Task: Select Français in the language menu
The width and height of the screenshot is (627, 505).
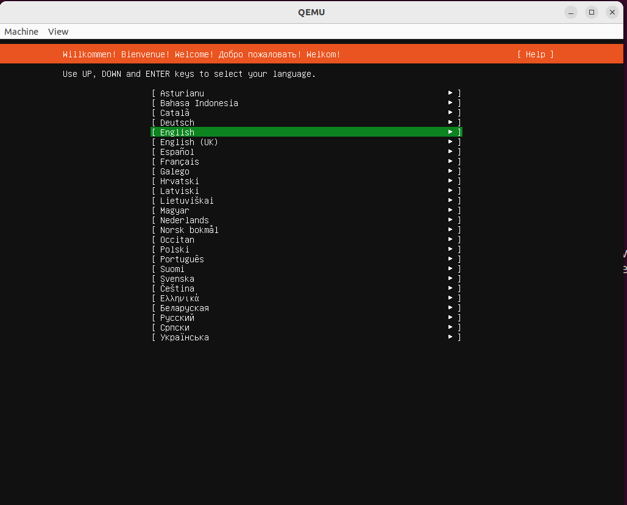Action: click(179, 161)
